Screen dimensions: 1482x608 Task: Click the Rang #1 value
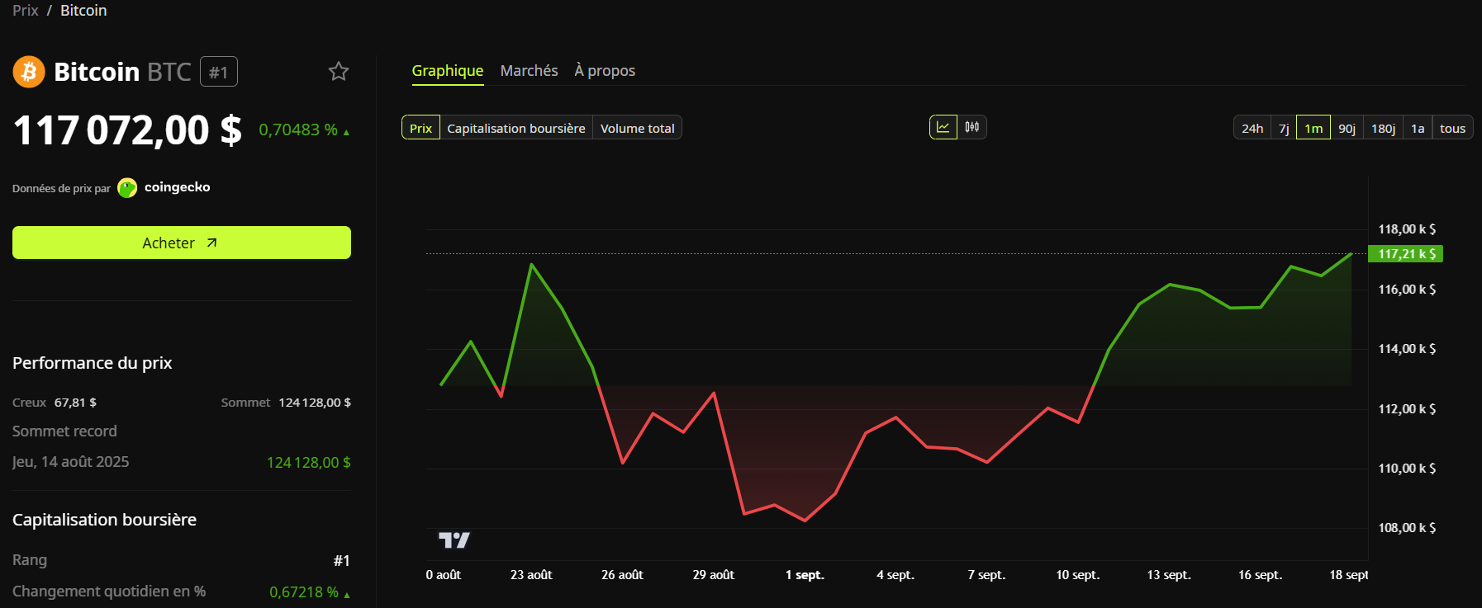[x=342, y=561]
